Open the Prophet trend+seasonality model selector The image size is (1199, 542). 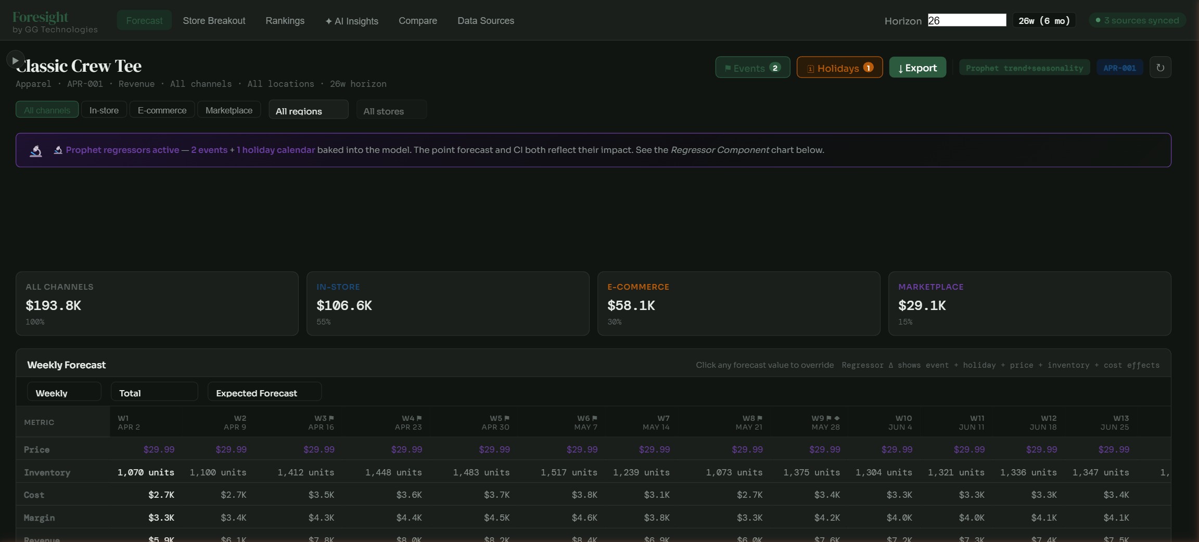1024,67
